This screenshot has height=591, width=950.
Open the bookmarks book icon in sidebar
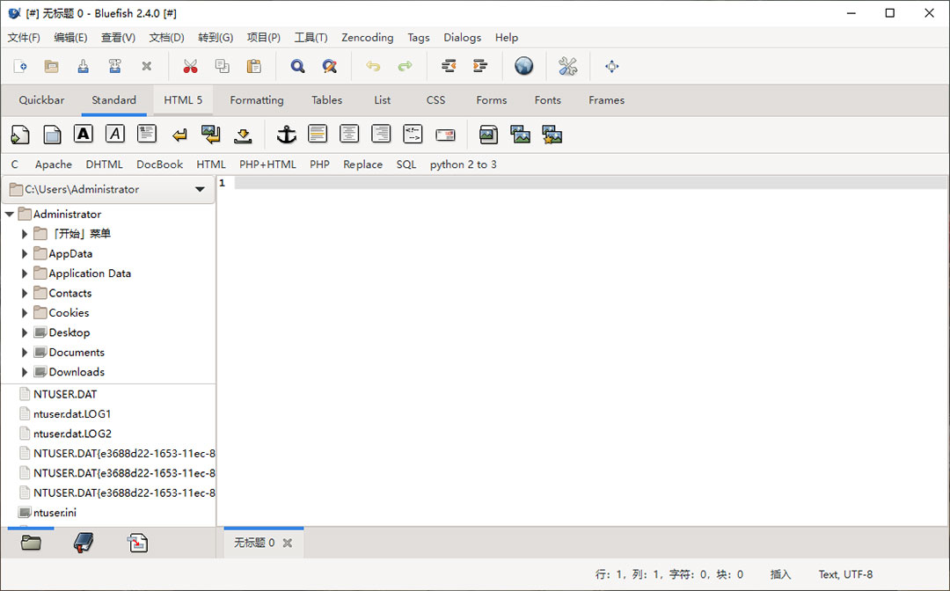tap(84, 543)
